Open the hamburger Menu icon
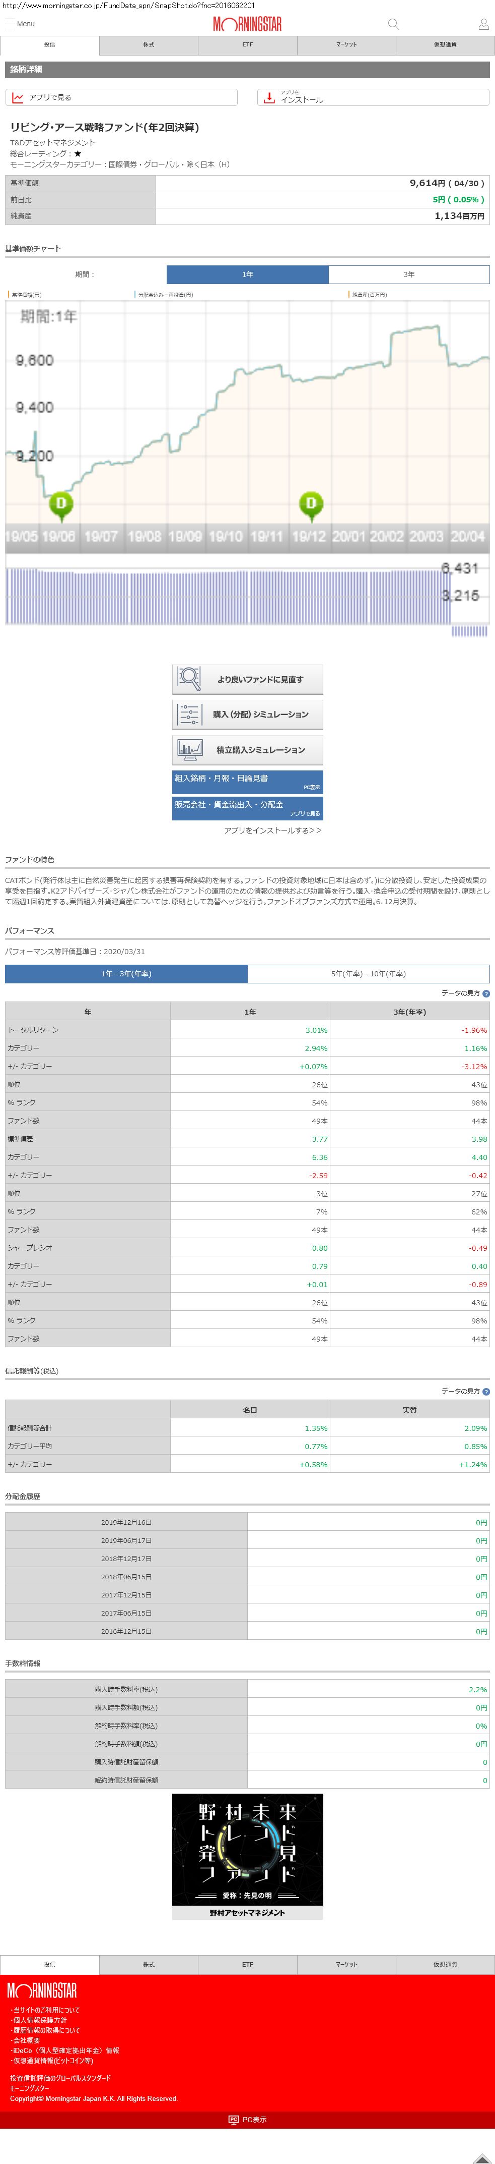The height and width of the screenshot is (2164, 495). pos(11,24)
